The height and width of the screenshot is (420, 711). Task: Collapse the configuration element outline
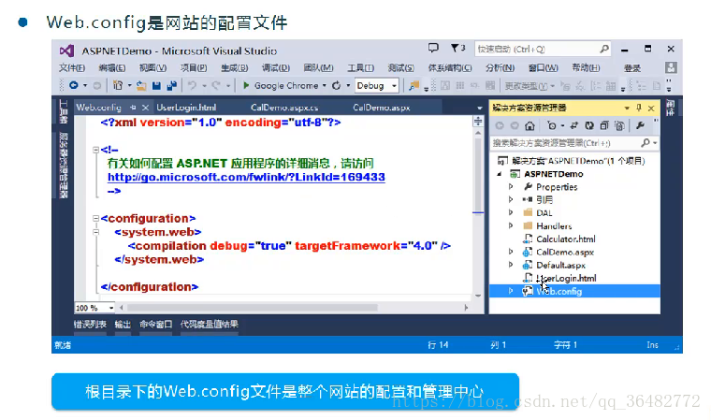click(x=95, y=218)
